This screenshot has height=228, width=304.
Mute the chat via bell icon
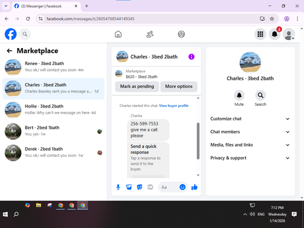[239, 95]
